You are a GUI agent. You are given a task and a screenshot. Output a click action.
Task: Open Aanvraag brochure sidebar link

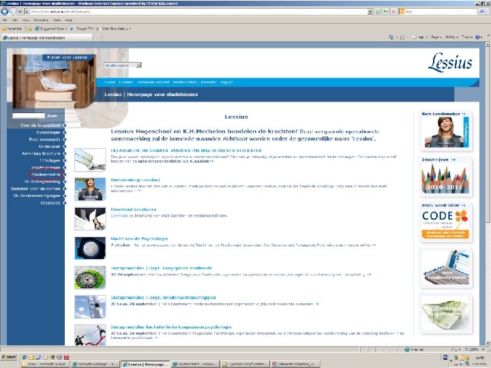41,153
